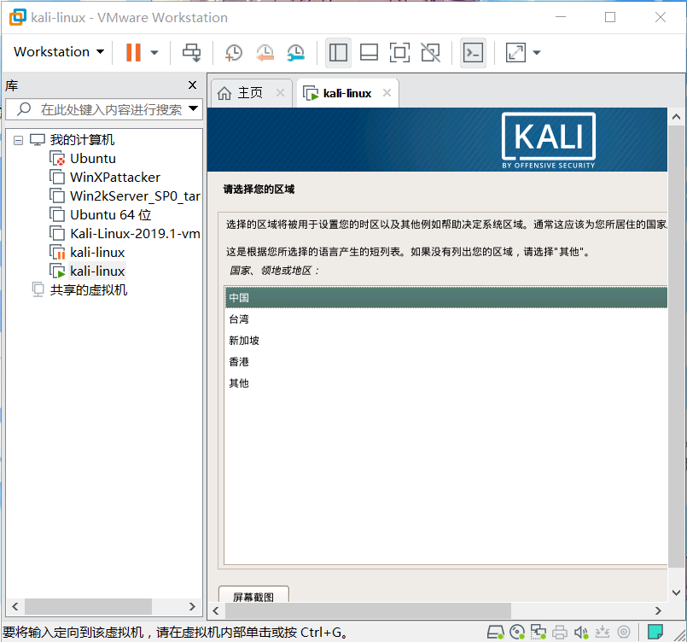The height and width of the screenshot is (642, 687).
Task: Send Ctrl+Alt+Del to the virtual machine
Action: pyautogui.click(x=191, y=53)
